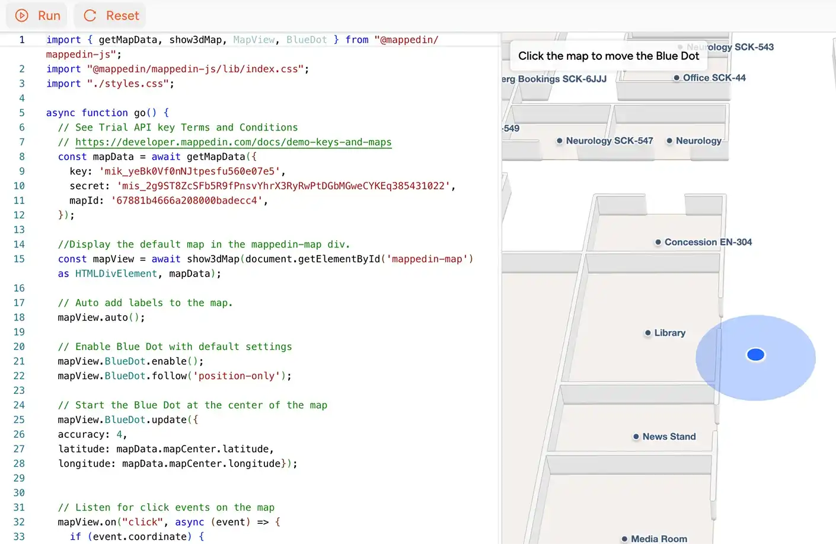Click the 'position-only' string on line 22
The width and height of the screenshot is (836, 544).
tap(237, 376)
